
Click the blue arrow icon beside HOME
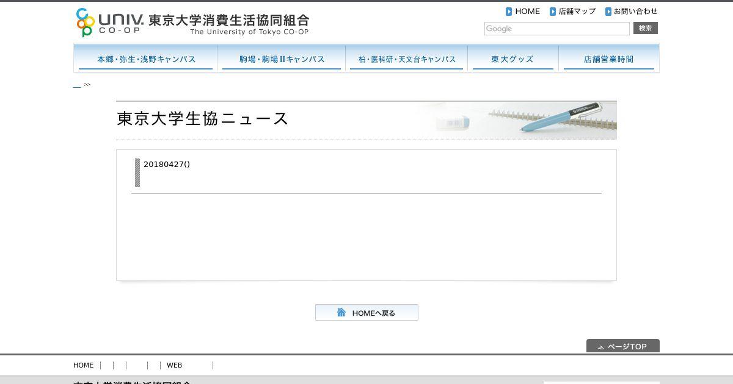509,12
